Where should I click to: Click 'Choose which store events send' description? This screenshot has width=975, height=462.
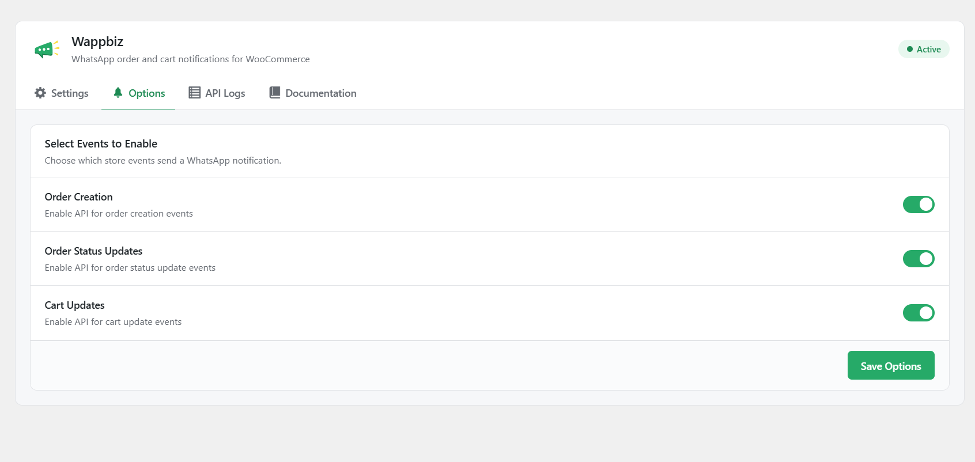coord(163,161)
